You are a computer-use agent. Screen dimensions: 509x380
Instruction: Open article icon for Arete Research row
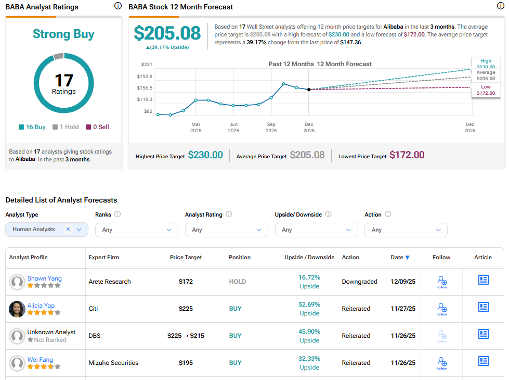pos(484,280)
